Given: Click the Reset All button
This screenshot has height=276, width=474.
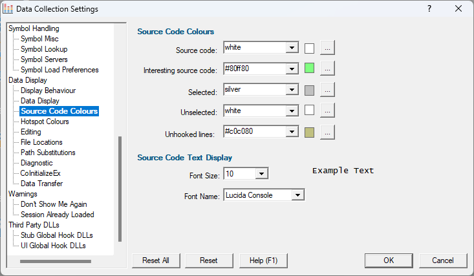Looking at the screenshot, I should pyautogui.click(x=156, y=260).
